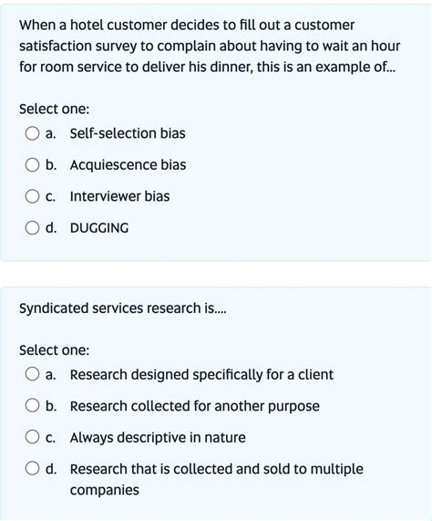This screenshot has width=432, height=521.
Task: Click 'Research designed specifically for a client' text
Action: click(x=201, y=375)
